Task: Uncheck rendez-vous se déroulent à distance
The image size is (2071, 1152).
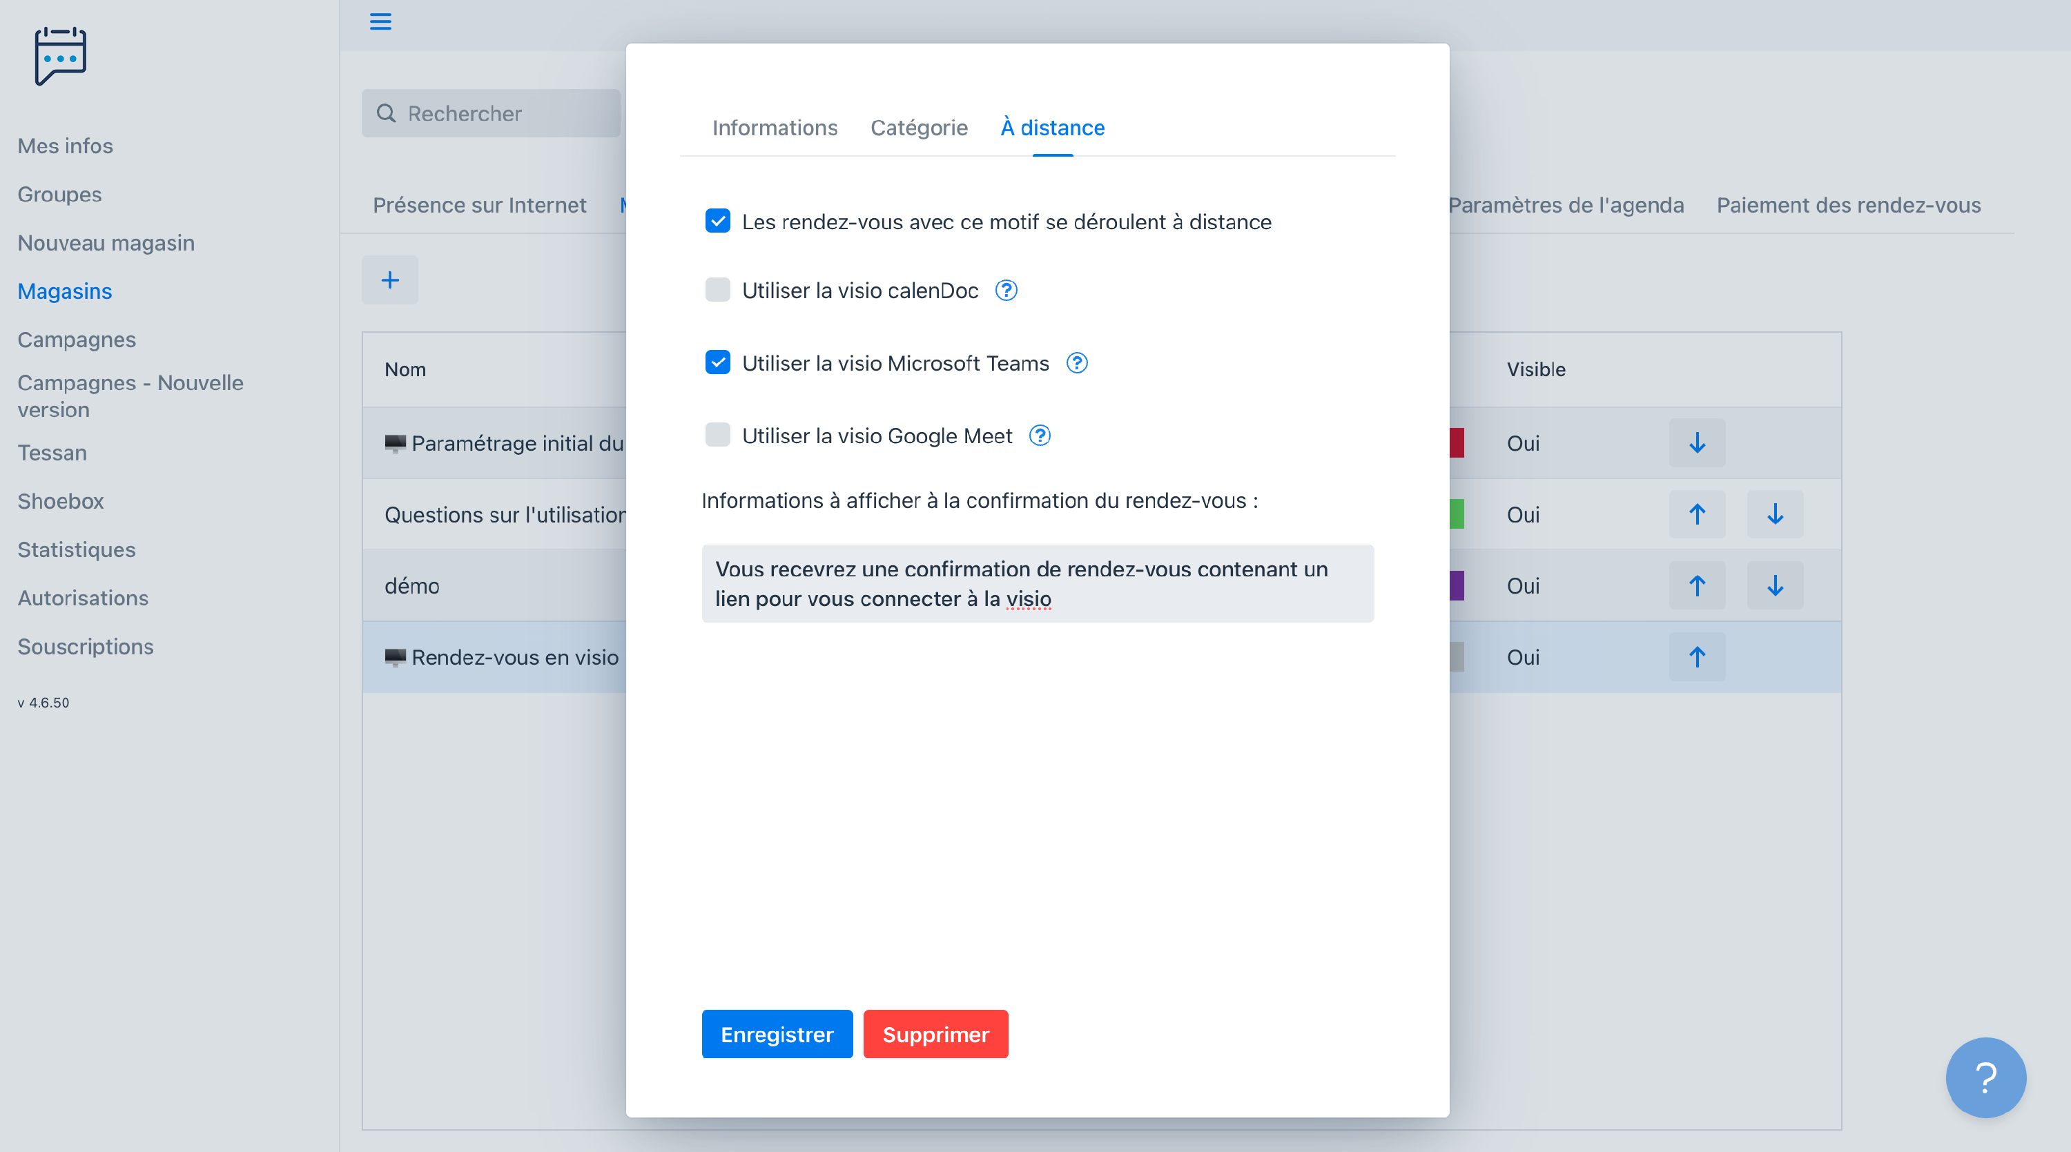Action: 717,220
